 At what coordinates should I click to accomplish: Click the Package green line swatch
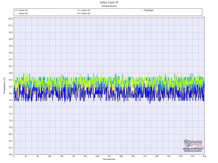coord(142,10)
